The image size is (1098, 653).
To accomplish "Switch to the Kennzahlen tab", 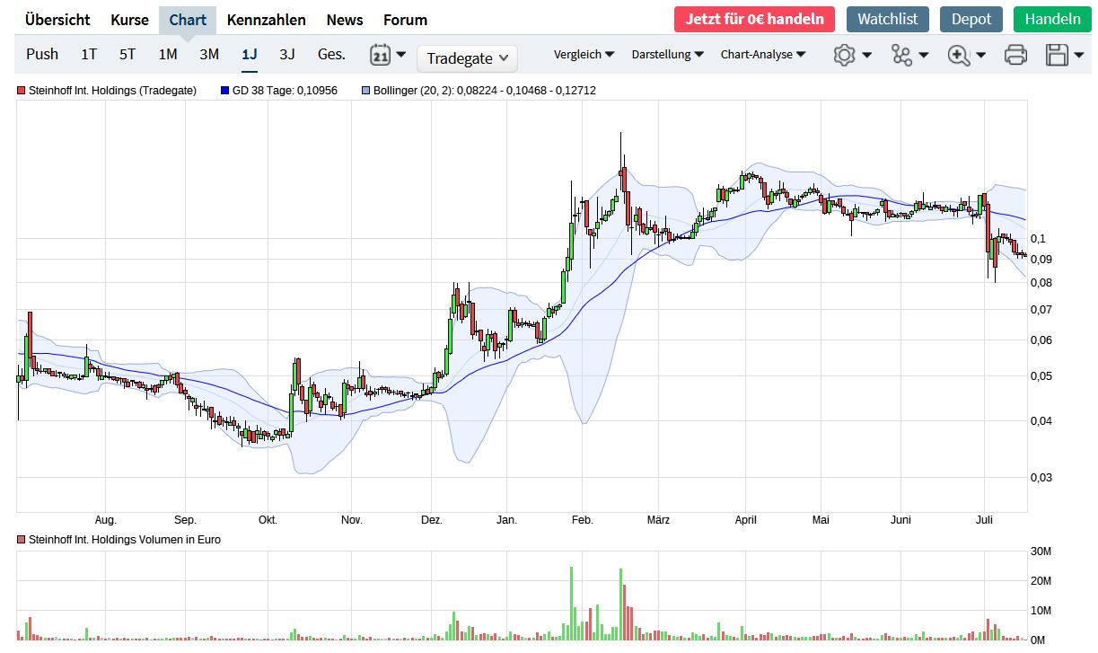I will [x=268, y=19].
